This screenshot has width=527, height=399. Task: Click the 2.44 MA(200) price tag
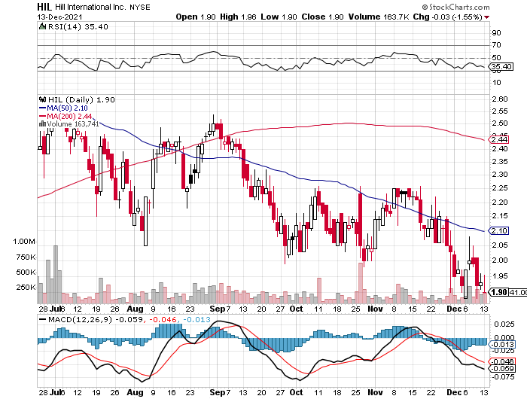(500, 139)
